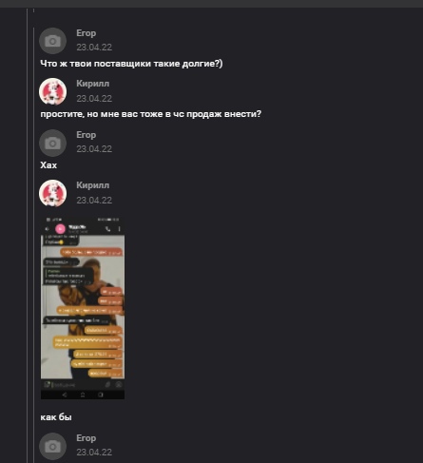Open Егор's camera avatar below 'как бы'
This screenshot has width=423, height=463.
[52, 446]
